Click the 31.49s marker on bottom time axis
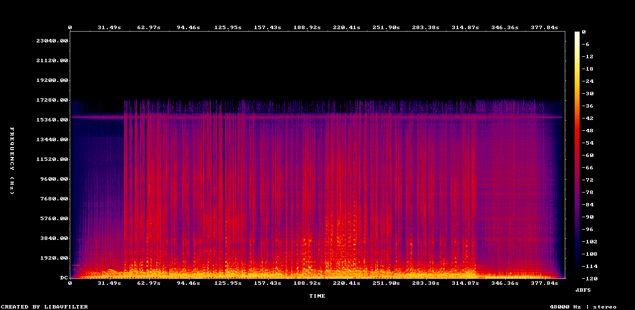The image size is (635, 310). click(109, 283)
